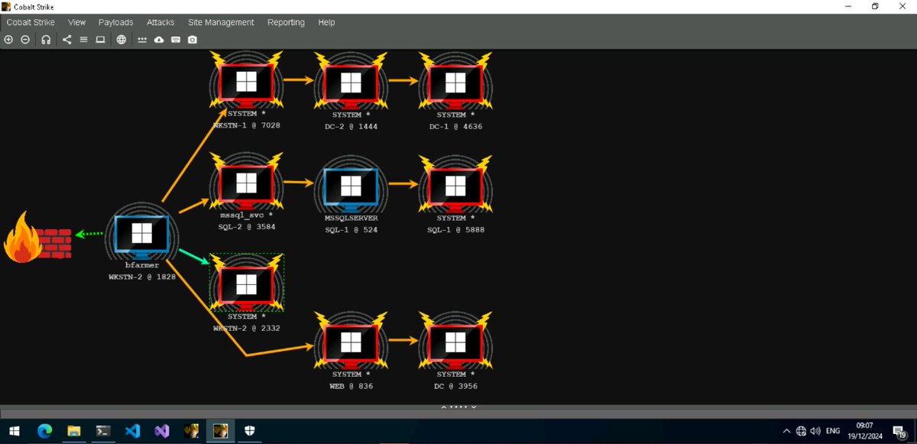Show hidden system tray icons
This screenshot has height=444, width=917.
[x=786, y=431]
